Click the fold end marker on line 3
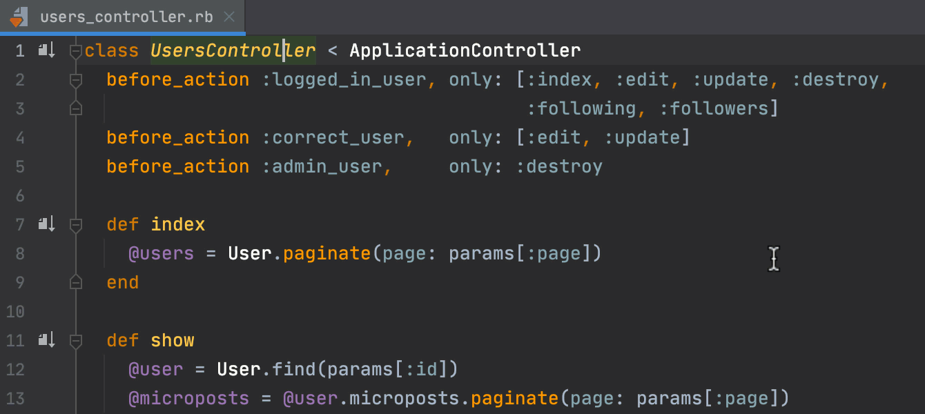Image resolution: width=925 pixels, height=414 pixels. pos(76,108)
